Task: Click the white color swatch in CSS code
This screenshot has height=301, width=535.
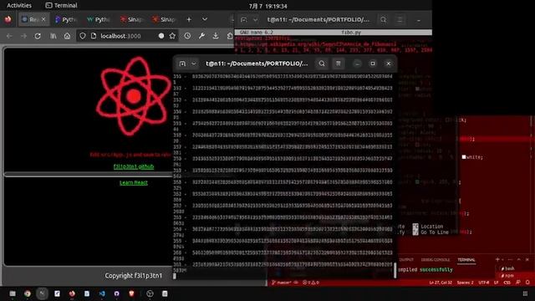Action: (464, 157)
